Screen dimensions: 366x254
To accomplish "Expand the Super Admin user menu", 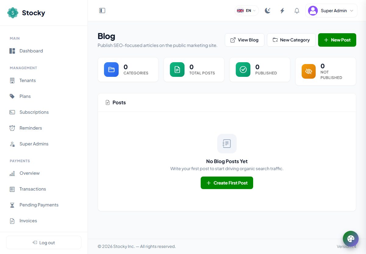I will pos(331,11).
